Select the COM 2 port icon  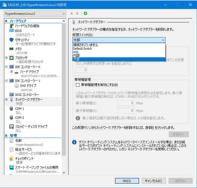[11, 118]
